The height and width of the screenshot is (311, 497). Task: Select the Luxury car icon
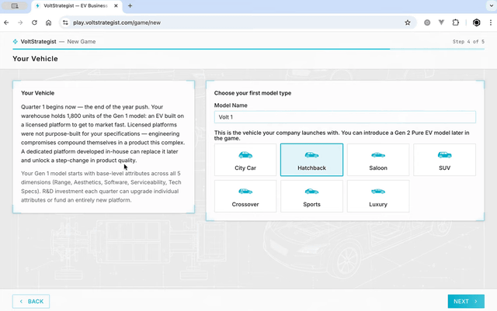click(378, 191)
